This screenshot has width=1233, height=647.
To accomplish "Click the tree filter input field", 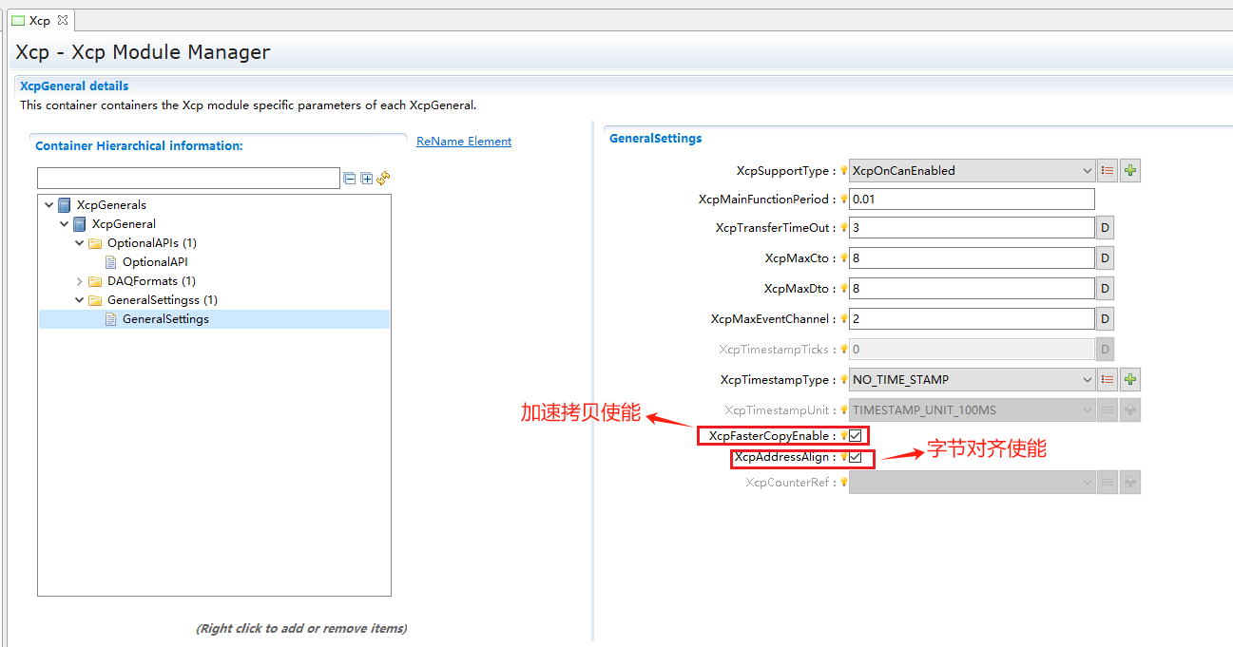I will click(187, 178).
